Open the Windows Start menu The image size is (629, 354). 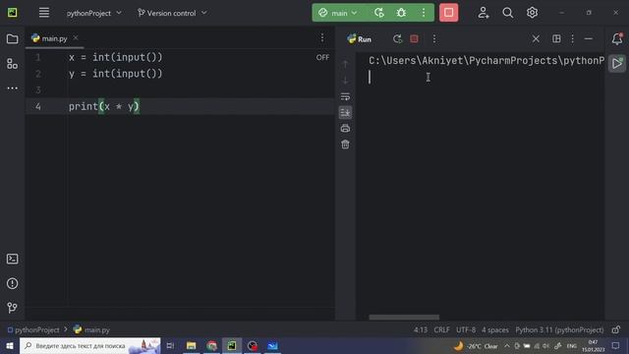(10, 345)
